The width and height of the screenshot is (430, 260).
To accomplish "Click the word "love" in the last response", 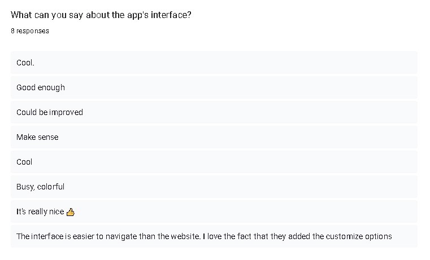I will click(x=215, y=236).
